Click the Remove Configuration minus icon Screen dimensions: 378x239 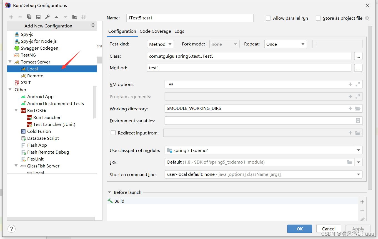click(x=20, y=17)
